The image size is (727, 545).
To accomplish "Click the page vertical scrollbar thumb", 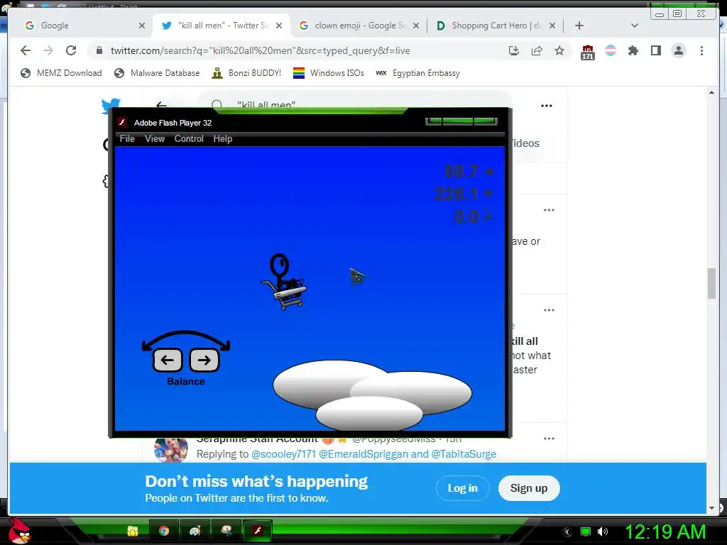I will point(711,284).
